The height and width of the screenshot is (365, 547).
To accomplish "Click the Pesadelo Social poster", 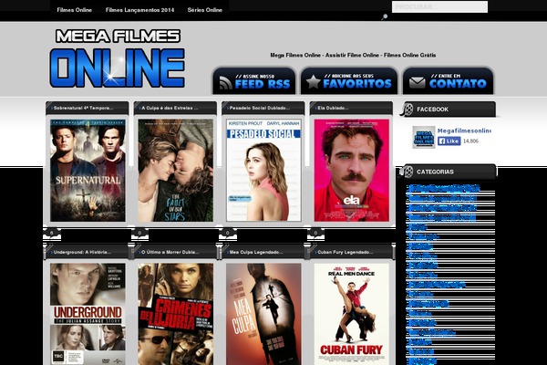I will tap(263, 171).
